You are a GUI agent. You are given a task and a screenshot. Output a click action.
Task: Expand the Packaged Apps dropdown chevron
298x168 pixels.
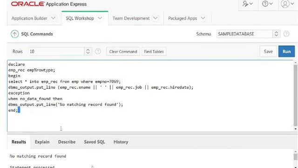click(x=203, y=18)
